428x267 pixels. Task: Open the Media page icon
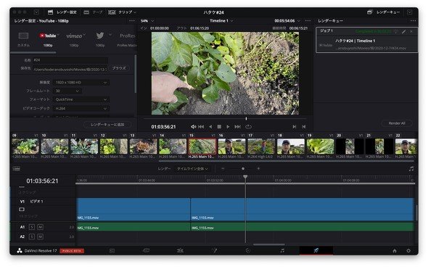pyautogui.click(x=112, y=250)
